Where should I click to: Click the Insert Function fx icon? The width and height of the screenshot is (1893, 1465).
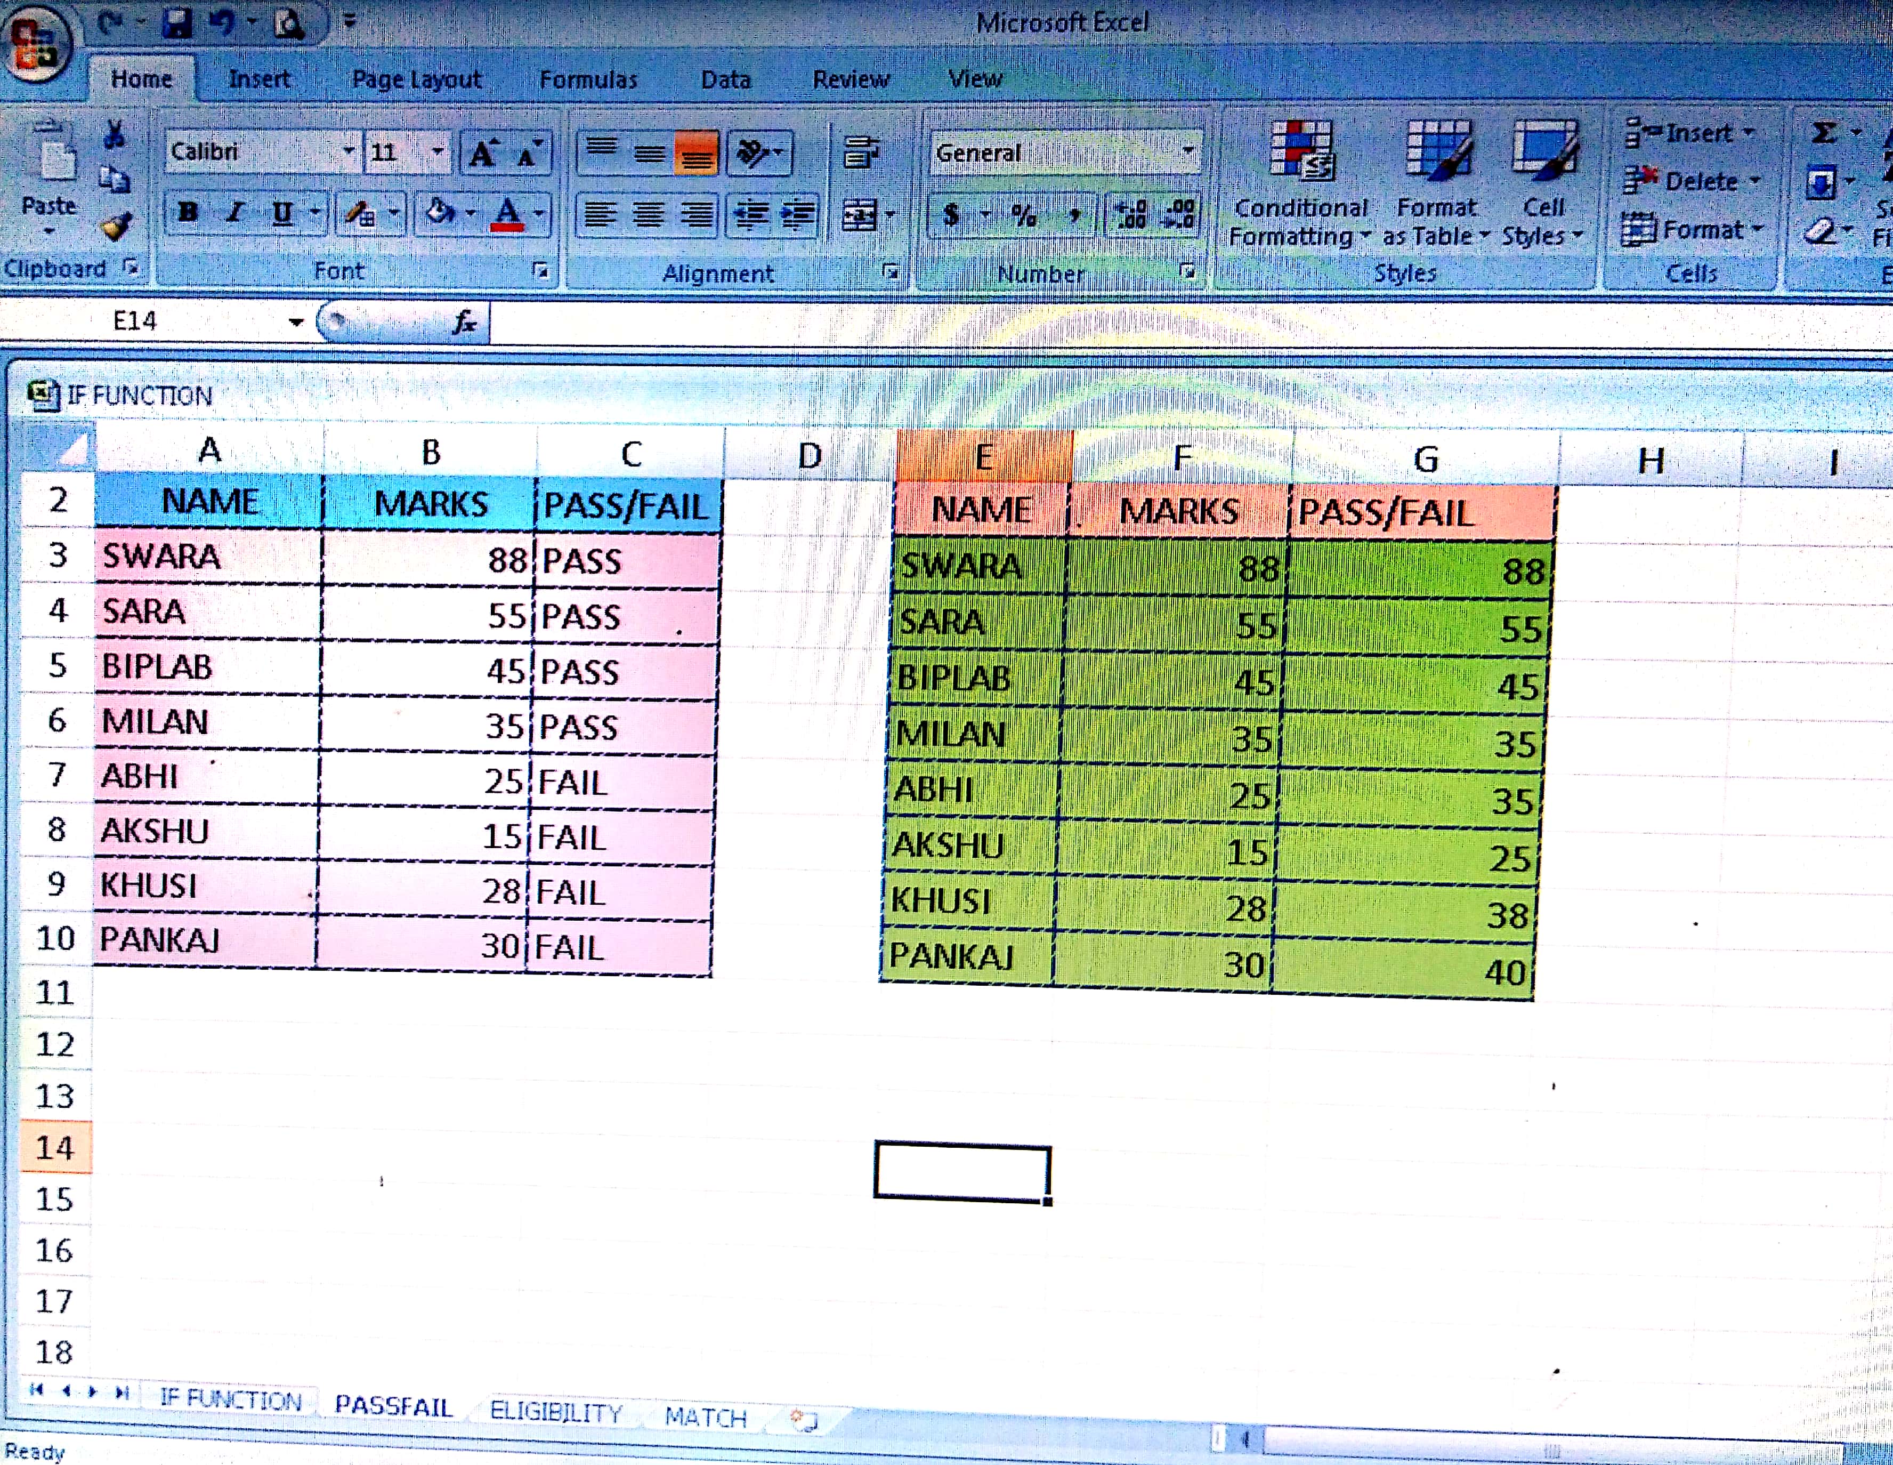click(465, 323)
